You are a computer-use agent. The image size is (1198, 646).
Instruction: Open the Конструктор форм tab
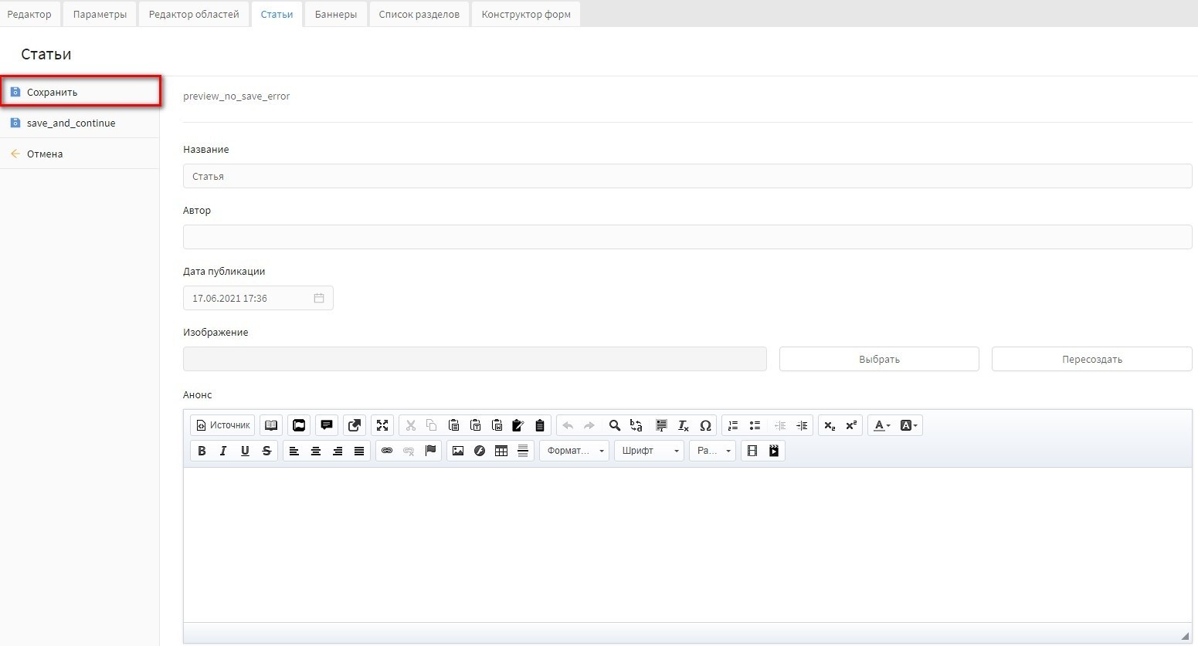tap(526, 14)
